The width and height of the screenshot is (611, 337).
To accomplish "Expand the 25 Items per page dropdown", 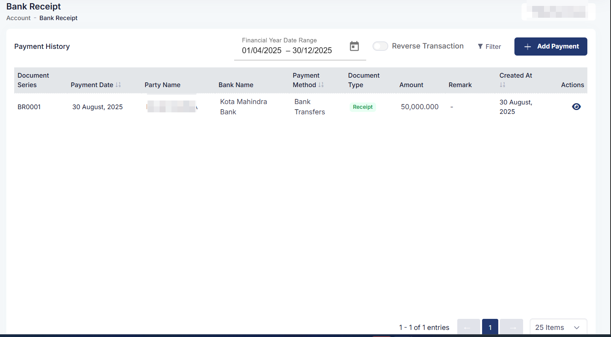I will click(558, 327).
